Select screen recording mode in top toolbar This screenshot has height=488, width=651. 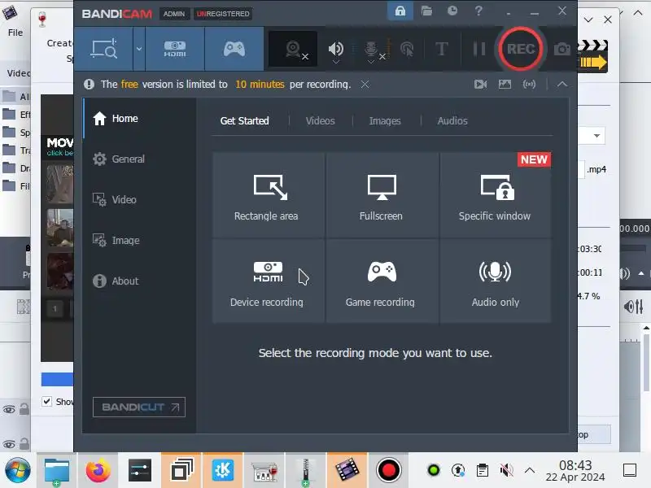(x=103, y=49)
